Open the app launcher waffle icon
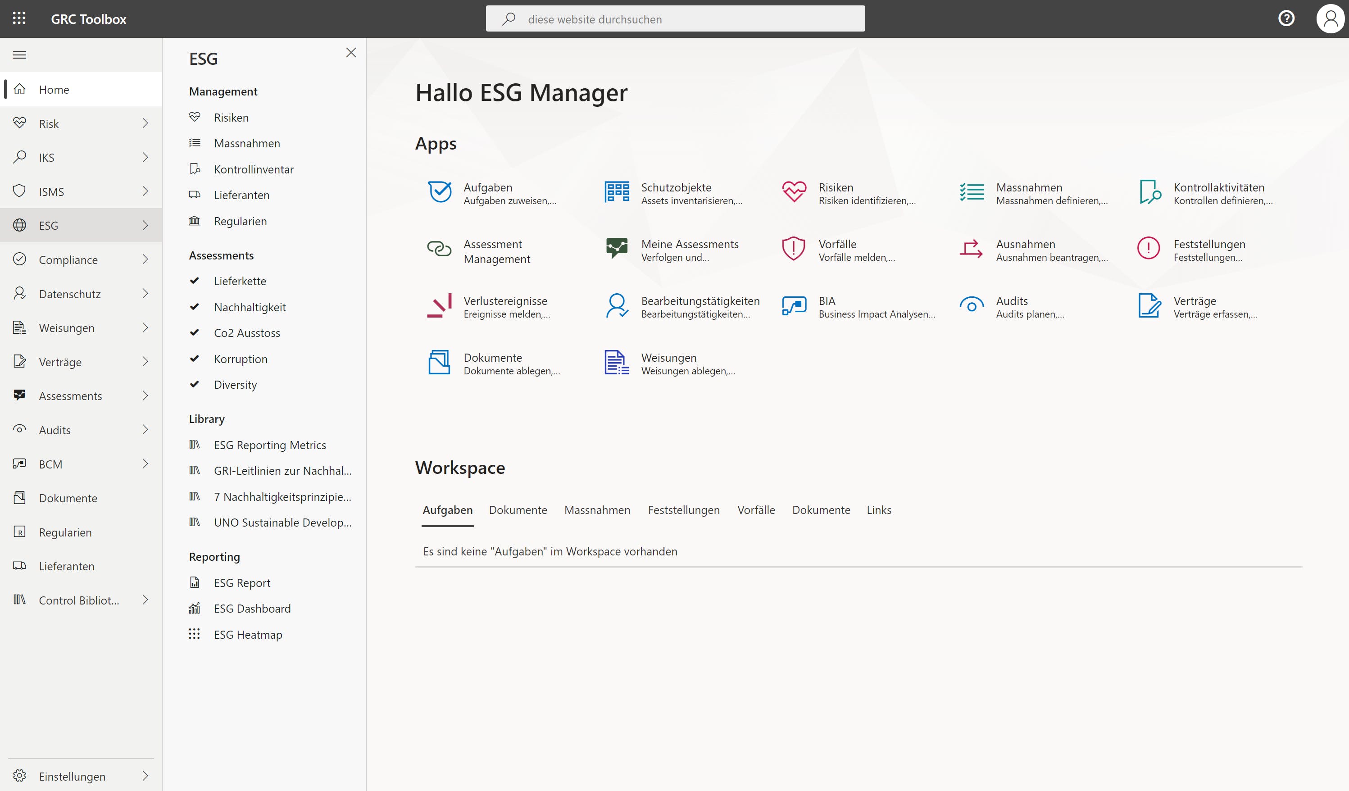Viewport: 1349px width, 791px height. [x=19, y=19]
